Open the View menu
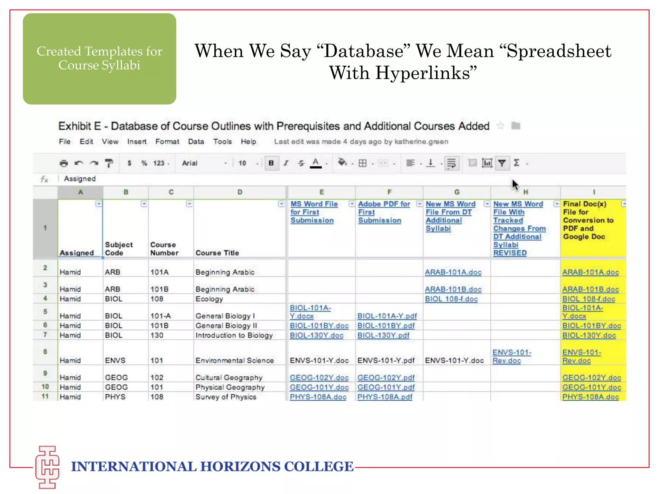This screenshot has width=659, height=494. pos(110,142)
